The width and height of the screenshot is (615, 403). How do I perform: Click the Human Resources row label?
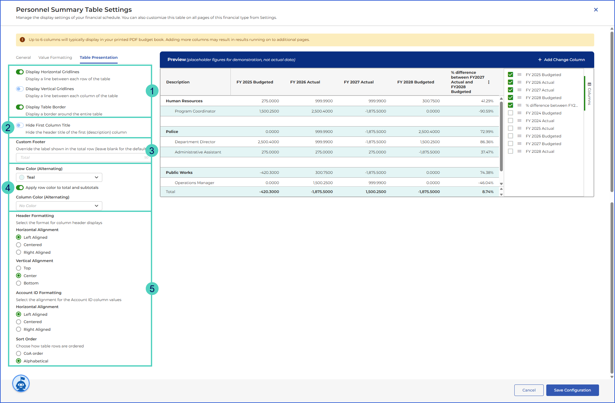pos(184,101)
